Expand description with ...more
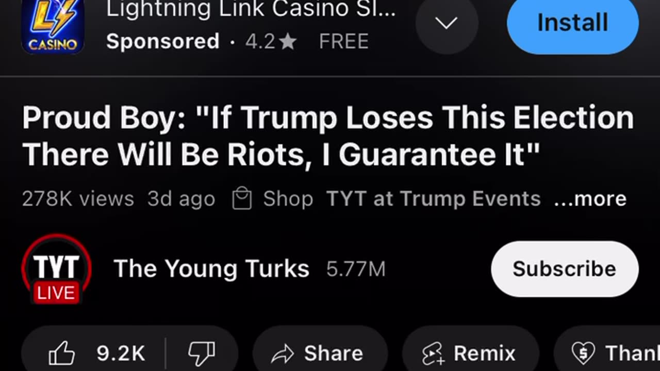Viewport: 660px width, 371px height. coord(590,199)
